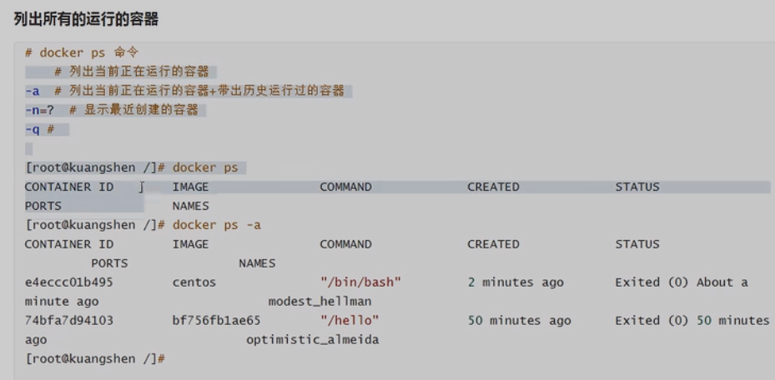The width and height of the screenshot is (775, 380).
Task: Click the '-a' option flag
Action: [33, 91]
